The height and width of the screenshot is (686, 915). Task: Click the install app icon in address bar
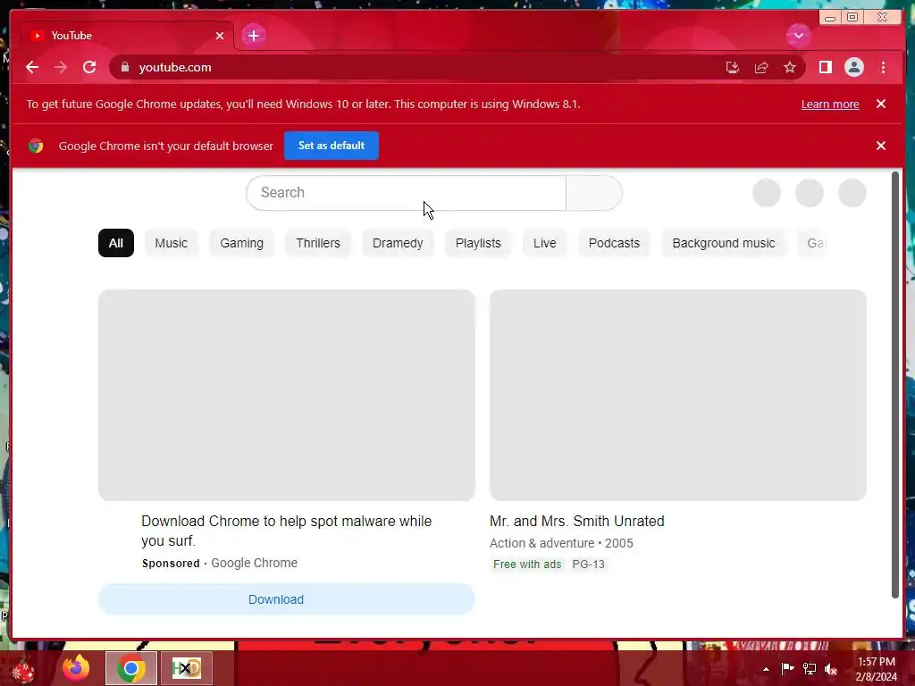733,67
